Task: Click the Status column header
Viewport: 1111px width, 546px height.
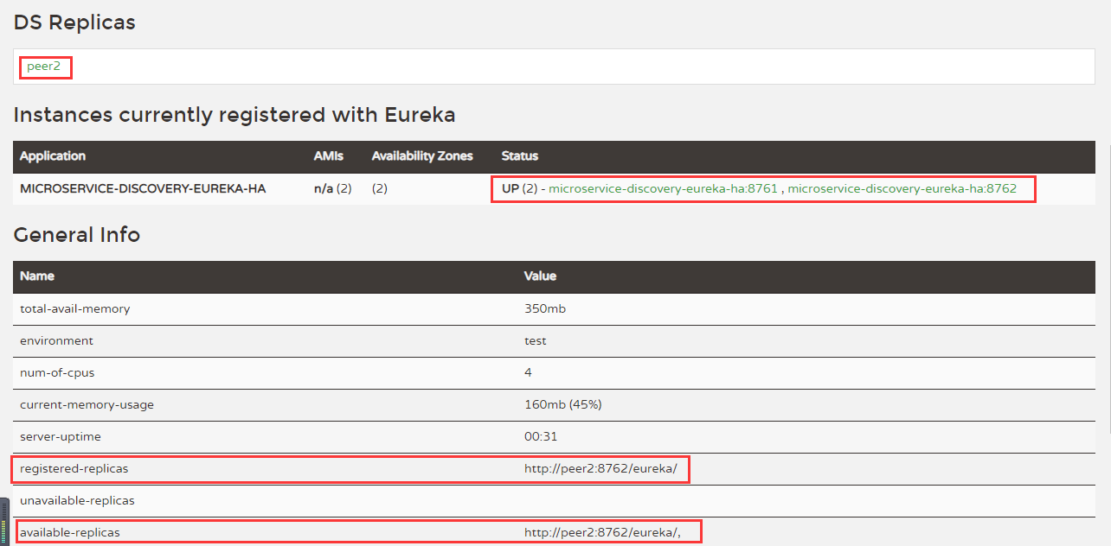Action: pyautogui.click(x=519, y=156)
